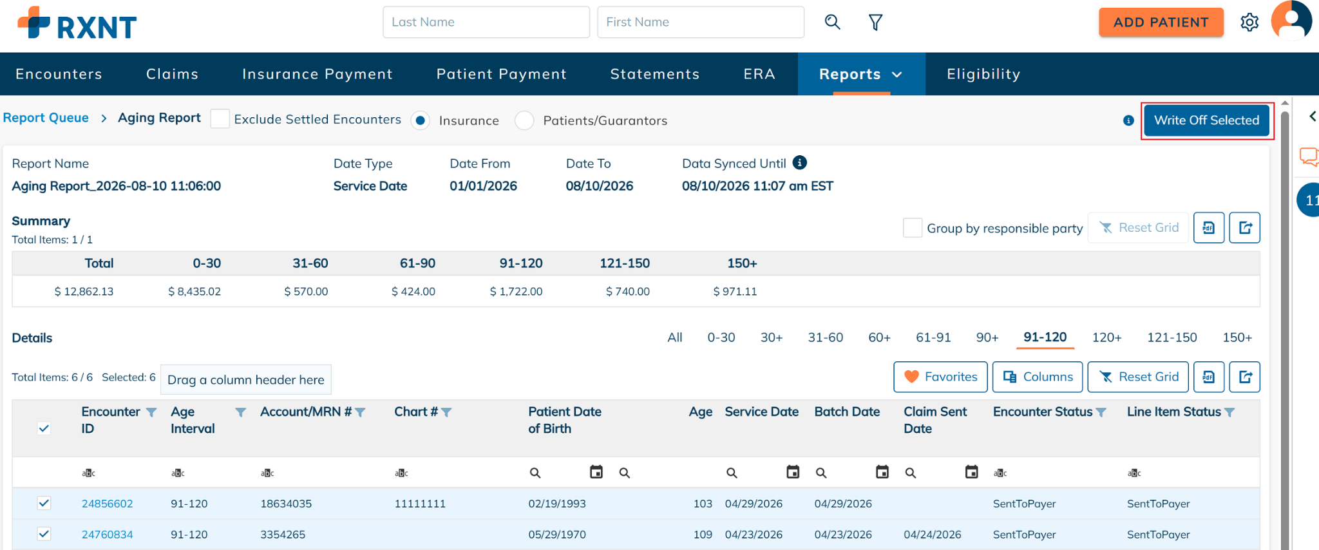Open Claim Sent Date calendar picker

(971, 472)
